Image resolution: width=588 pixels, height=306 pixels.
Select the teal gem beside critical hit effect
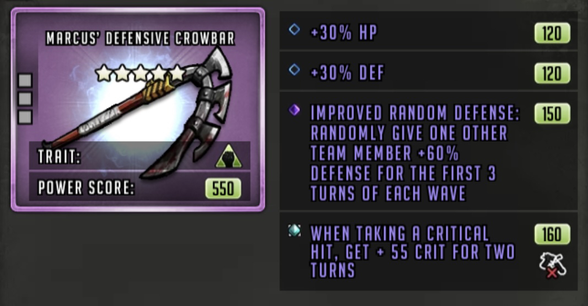[x=294, y=230]
